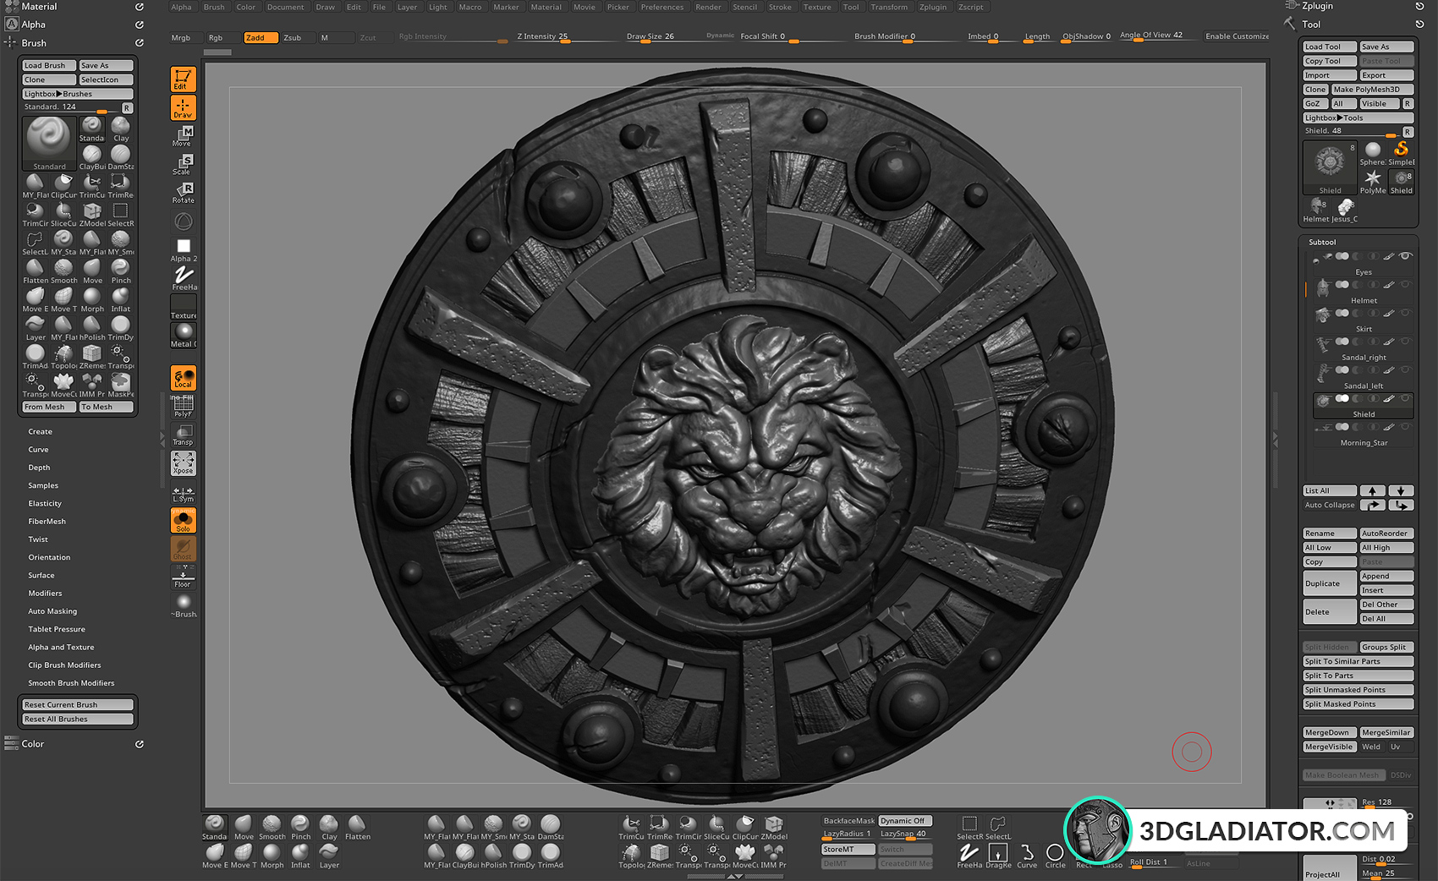Viewport: 1438px width, 881px height.
Task: Click Reset All Brushes
Action: click(x=78, y=719)
